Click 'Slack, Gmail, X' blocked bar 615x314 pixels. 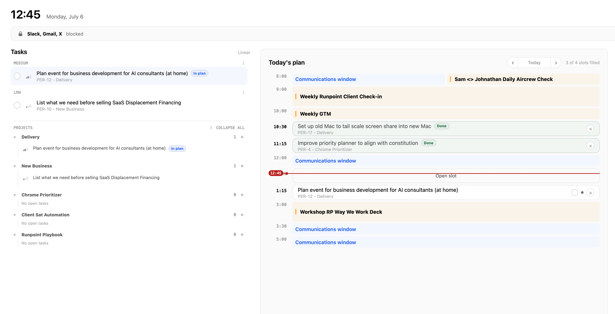313,34
